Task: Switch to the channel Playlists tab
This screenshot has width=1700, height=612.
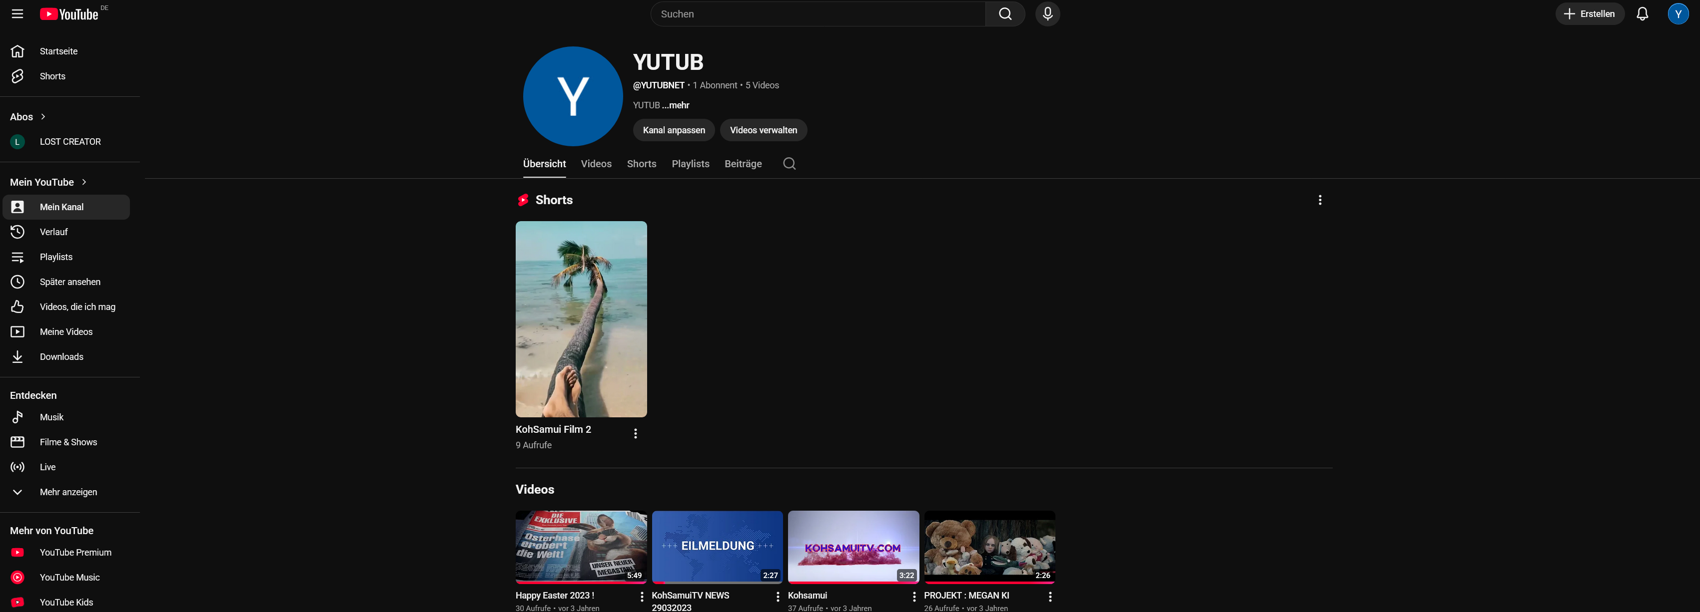Action: tap(690, 164)
